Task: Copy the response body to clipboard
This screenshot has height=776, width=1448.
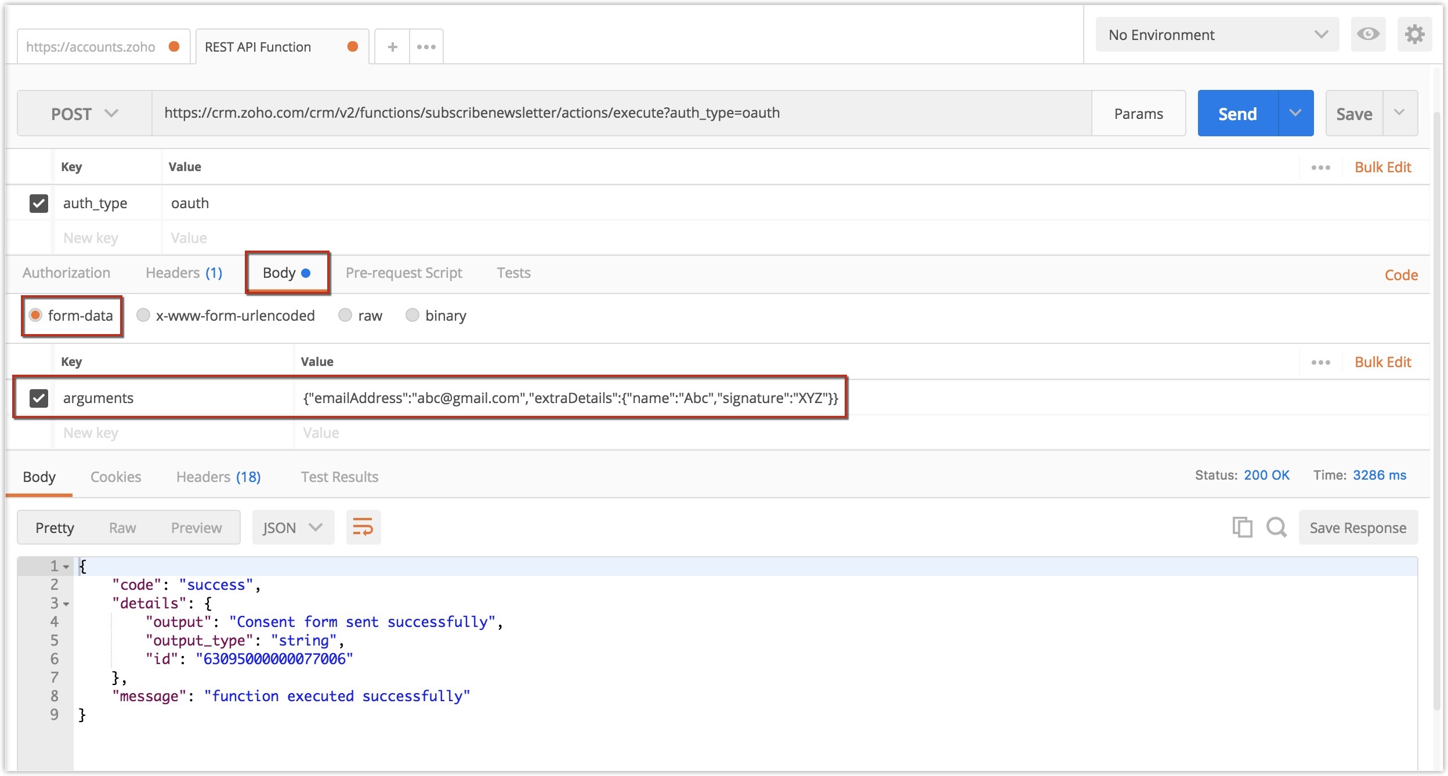Action: point(1242,527)
